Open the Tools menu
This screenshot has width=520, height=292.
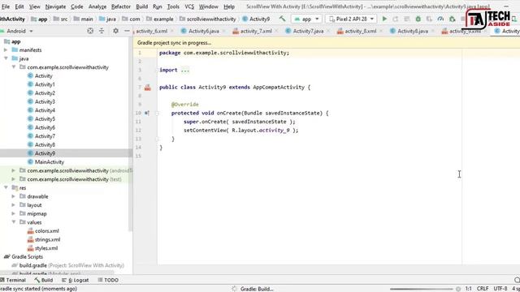click(x=173, y=6)
